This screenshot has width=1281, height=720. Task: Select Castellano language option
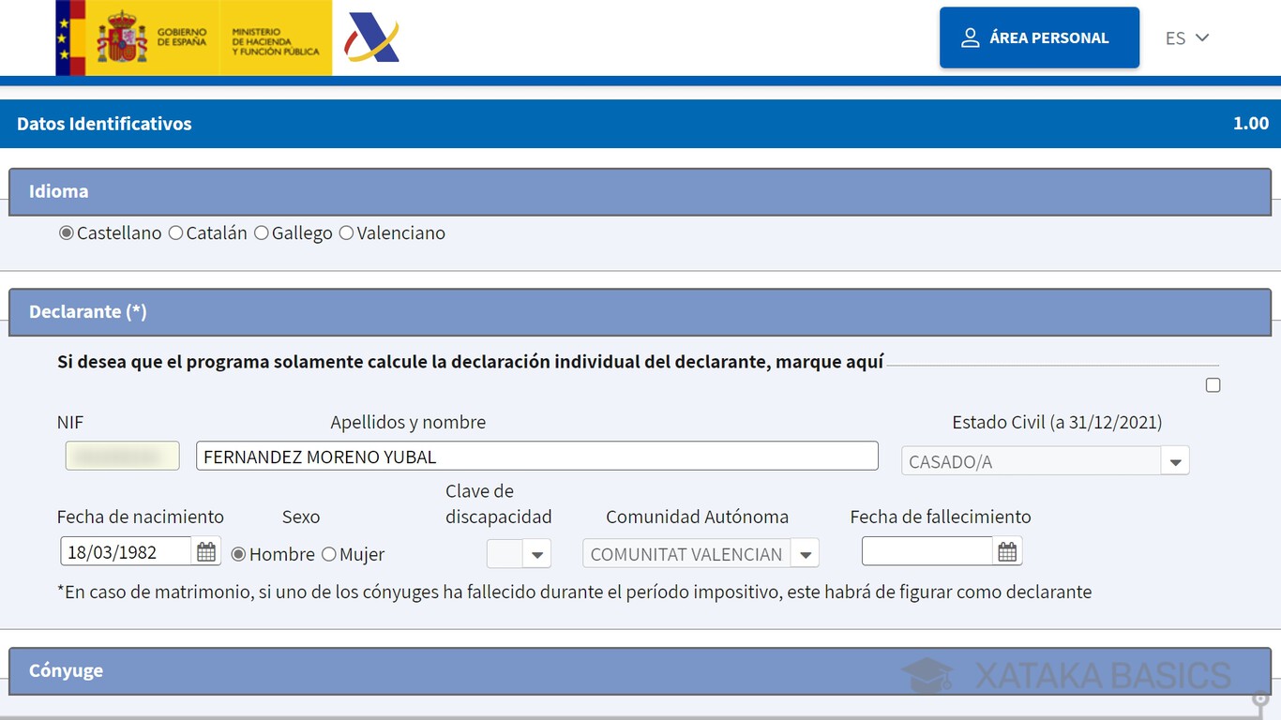pos(67,233)
